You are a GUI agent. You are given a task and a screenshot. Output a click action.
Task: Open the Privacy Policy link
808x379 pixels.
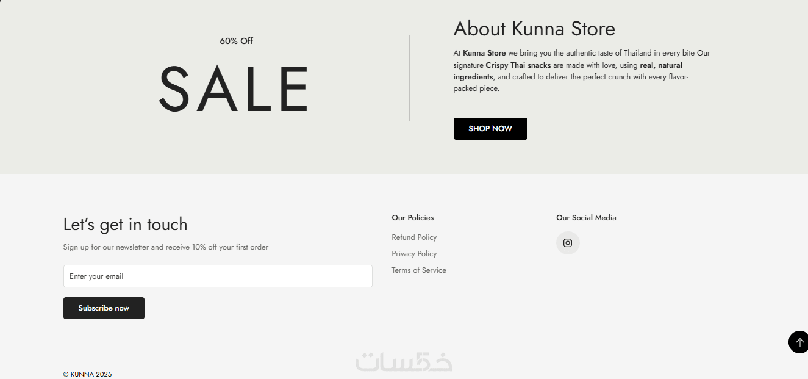414,254
